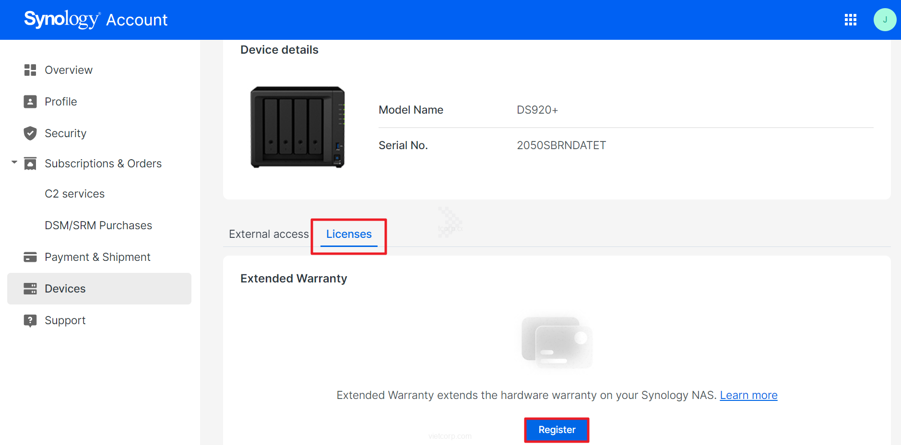The width and height of the screenshot is (901, 445).
Task: Open the External access tab
Action: point(269,234)
